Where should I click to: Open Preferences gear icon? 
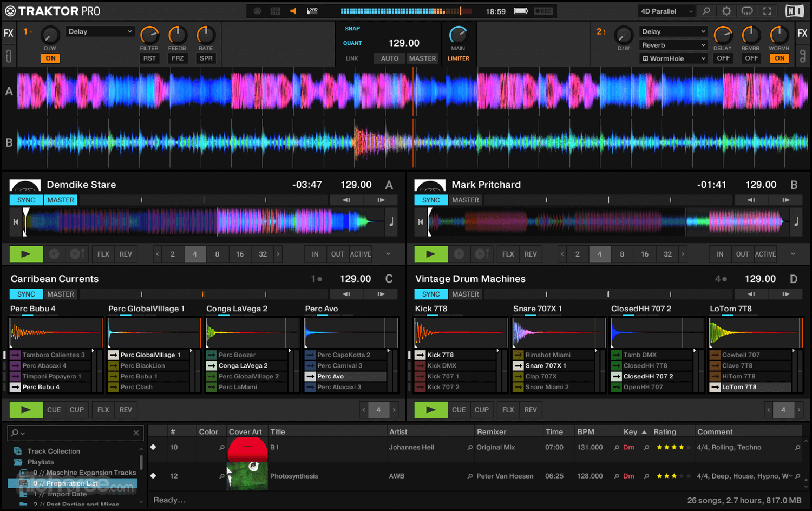[726, 11]
